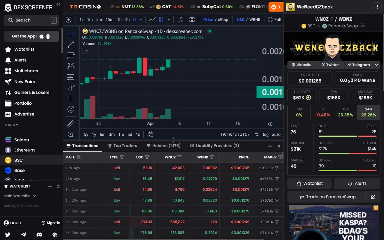Open the chart layout grid icon
The width and height of the screenshot is (384, 240).
click(x=192, y=20)
